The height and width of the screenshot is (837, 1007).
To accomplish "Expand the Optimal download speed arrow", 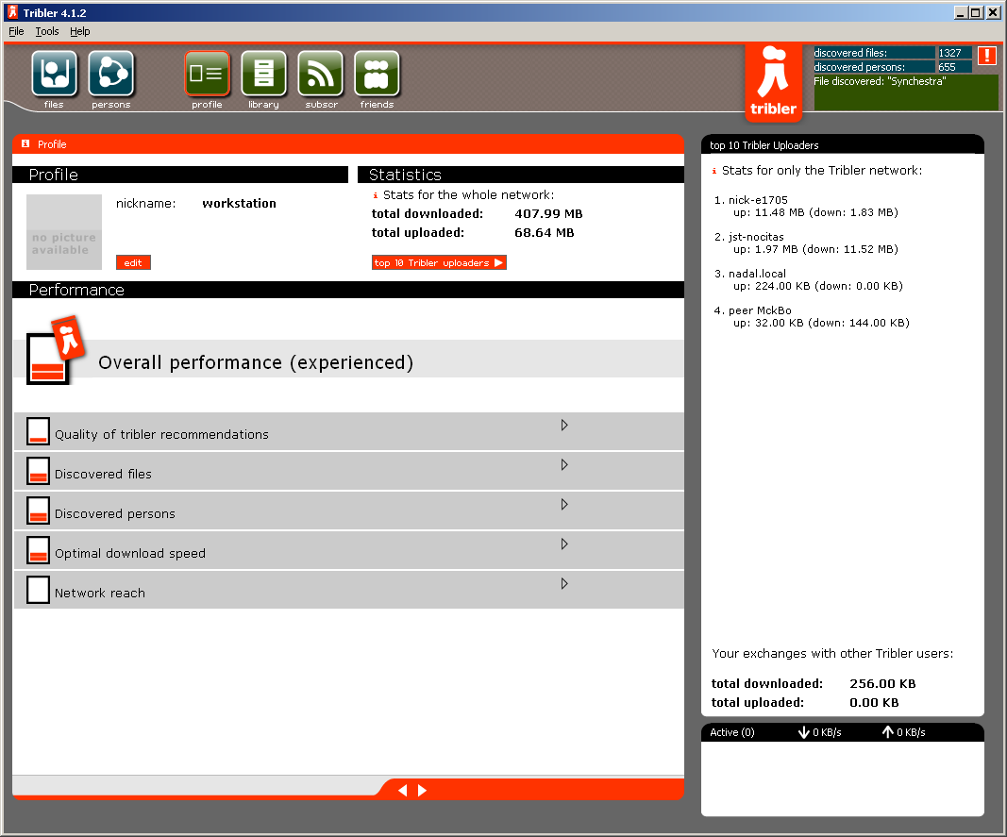I will click(x=563, y=544).
